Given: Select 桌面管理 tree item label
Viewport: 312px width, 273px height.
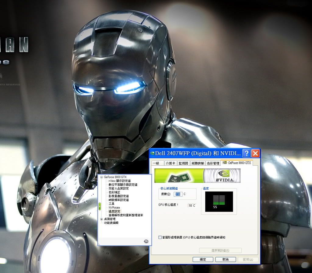Looking at the screenshot, I should point(110,219).
